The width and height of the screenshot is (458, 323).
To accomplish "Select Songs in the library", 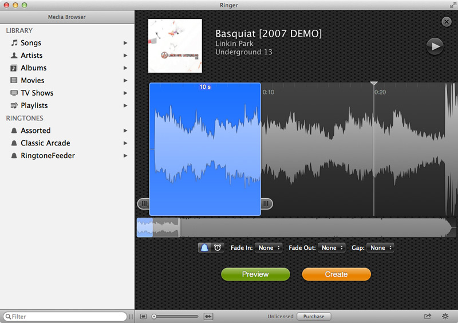I will [x=31, y=43].
